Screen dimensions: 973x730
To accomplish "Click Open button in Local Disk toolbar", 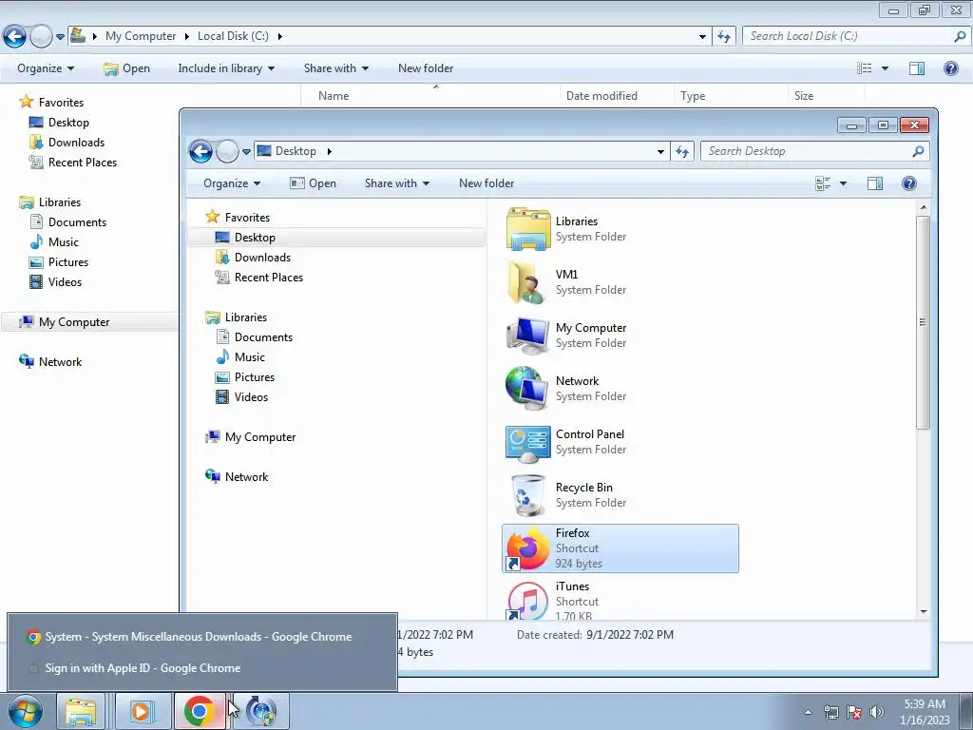I will pos(127,68).
